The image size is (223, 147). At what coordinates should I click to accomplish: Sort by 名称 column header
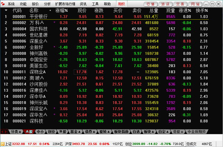[34, 10]
